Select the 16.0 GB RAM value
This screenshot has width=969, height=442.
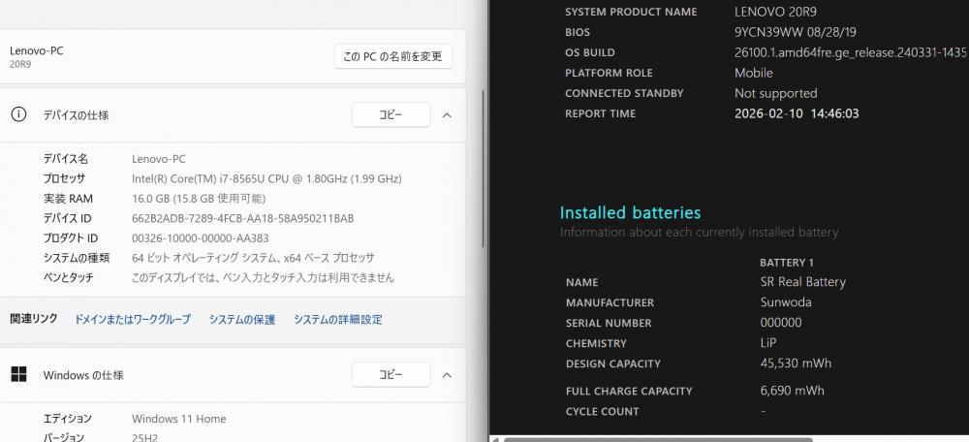[199, 199]
